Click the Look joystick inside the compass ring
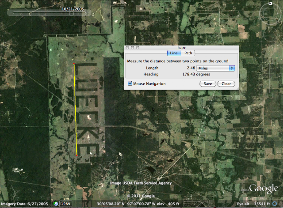Viewport: 283px width, 208px height. (x=269, y=14)
